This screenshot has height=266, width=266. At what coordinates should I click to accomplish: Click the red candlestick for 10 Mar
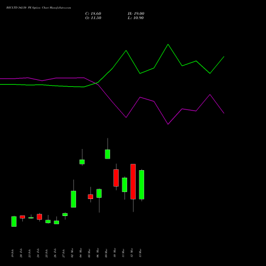116,178
